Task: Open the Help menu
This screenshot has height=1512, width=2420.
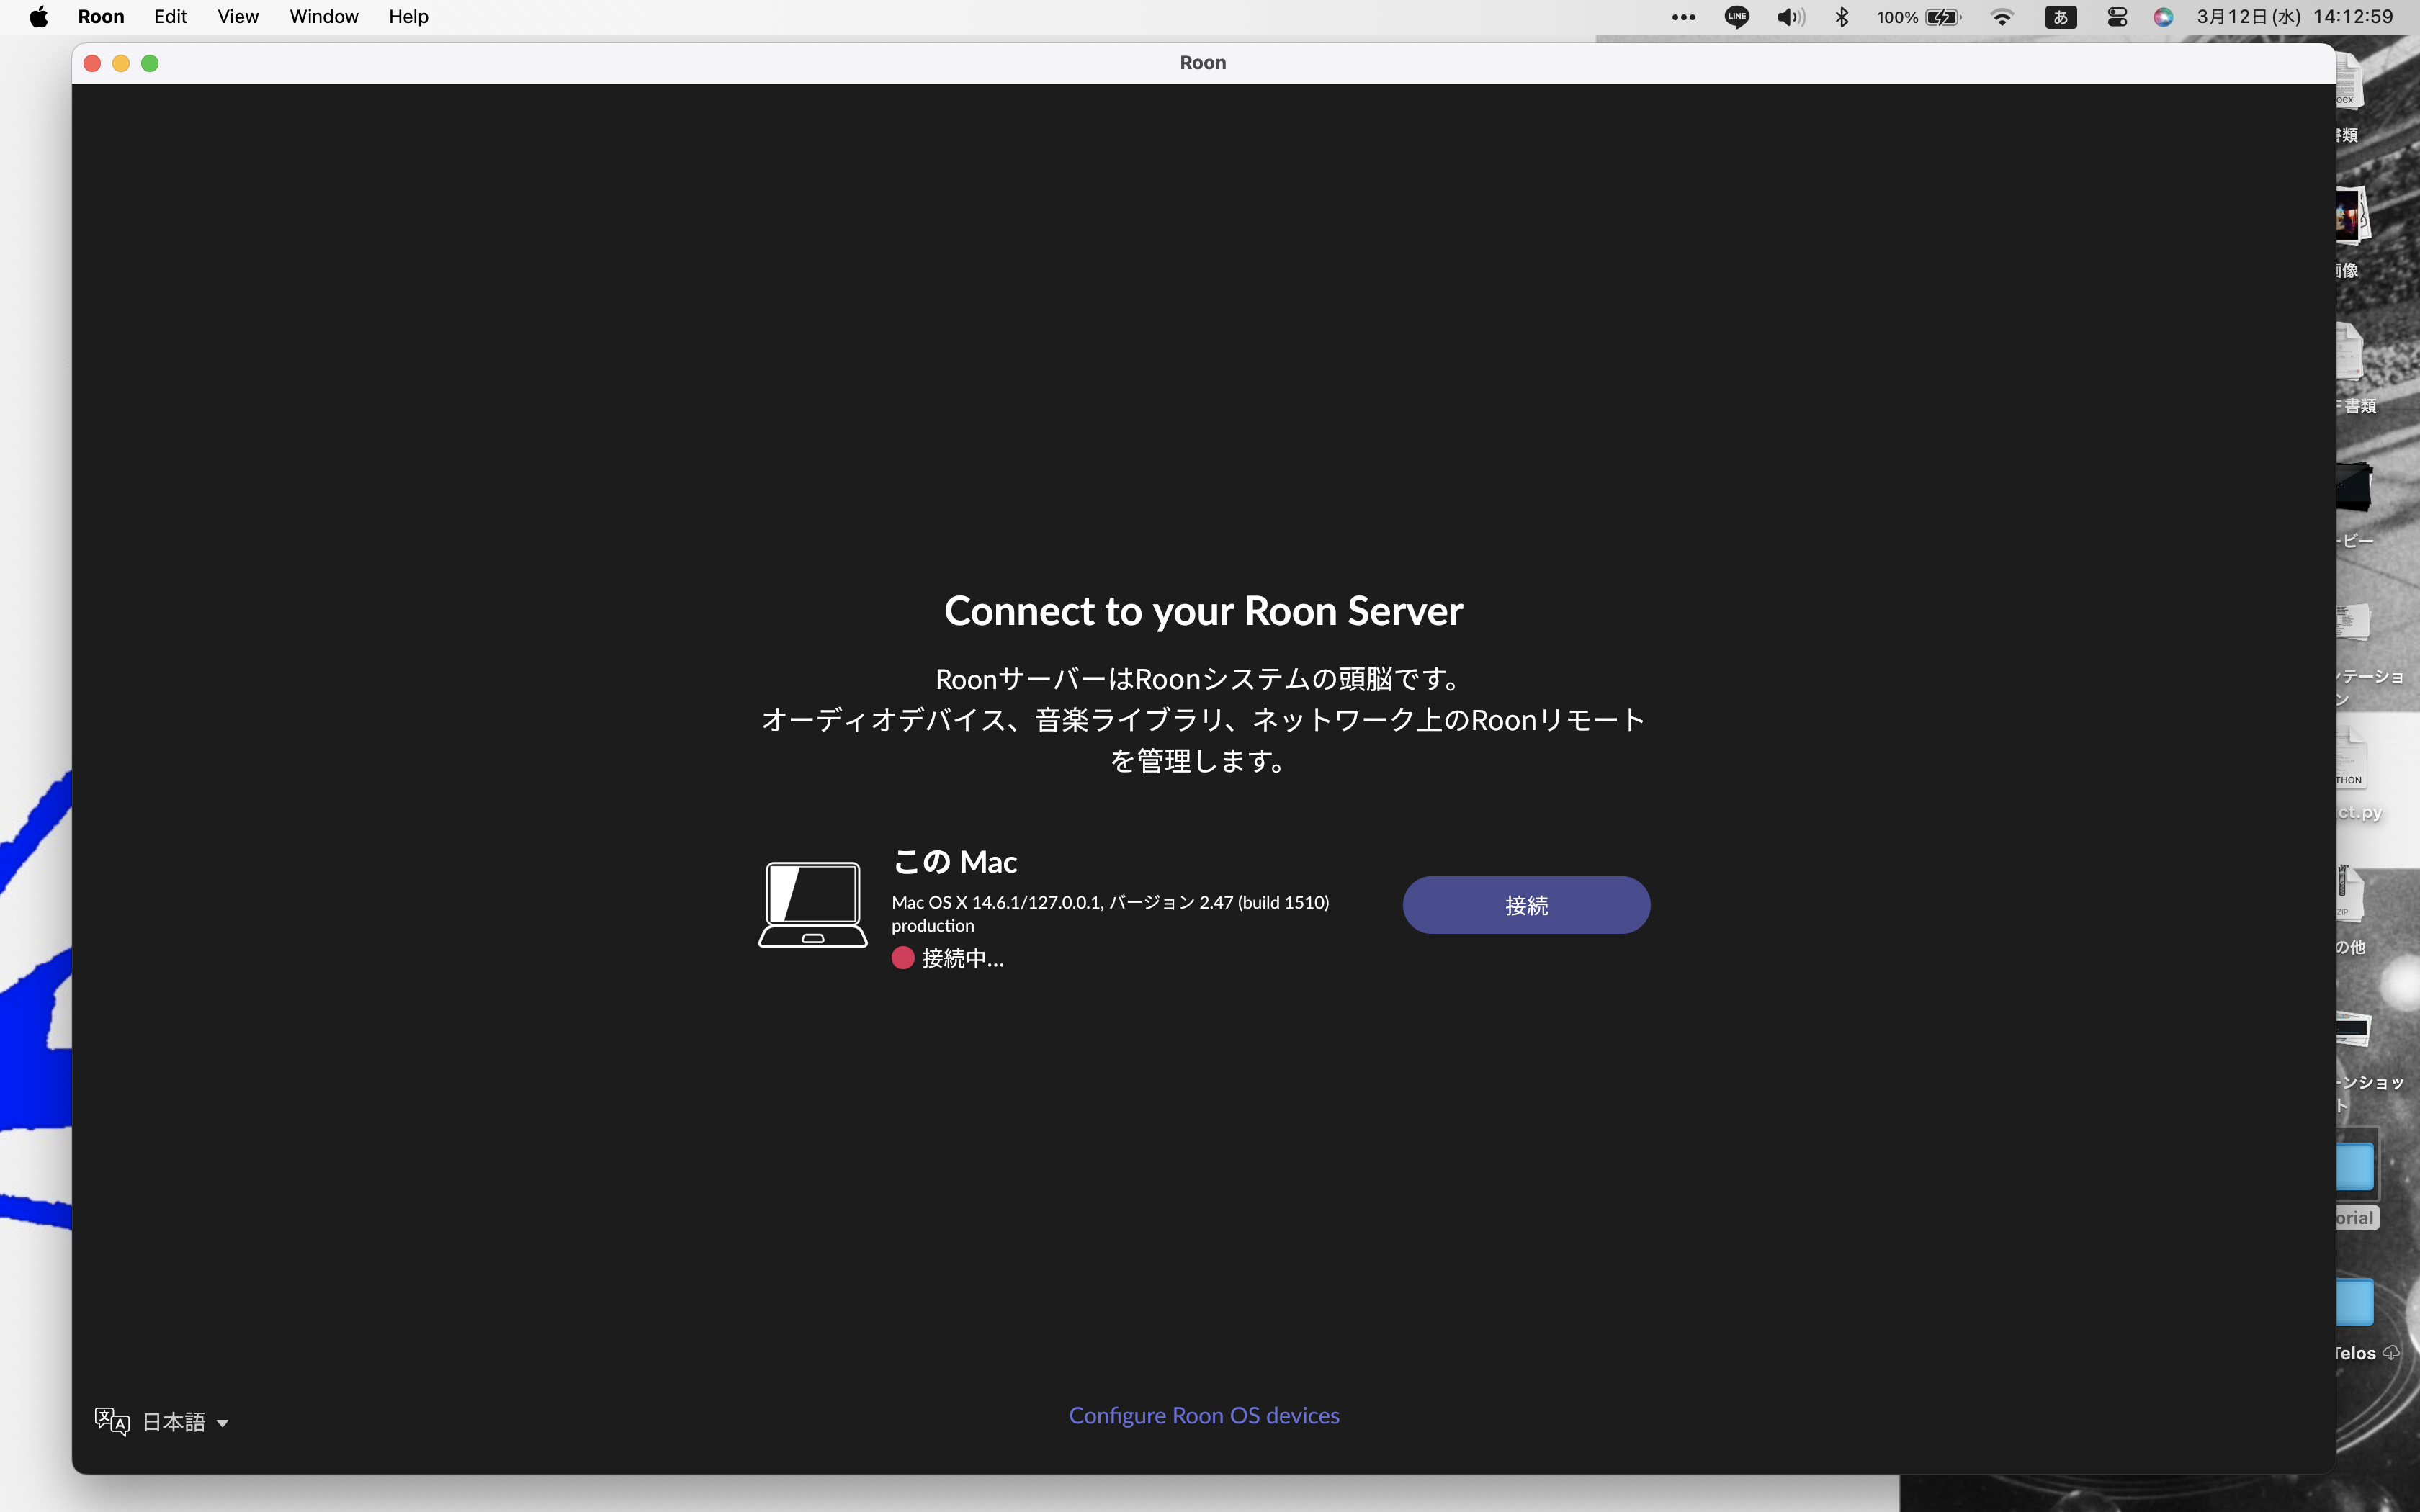Action: pyautogui.click(x=409, y=17)
